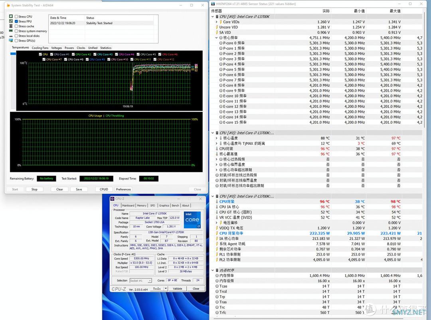This screenshot has height=320, width=431.
Task: Click the chip icon on first CPU [#0] header
Action: [217, 17]
